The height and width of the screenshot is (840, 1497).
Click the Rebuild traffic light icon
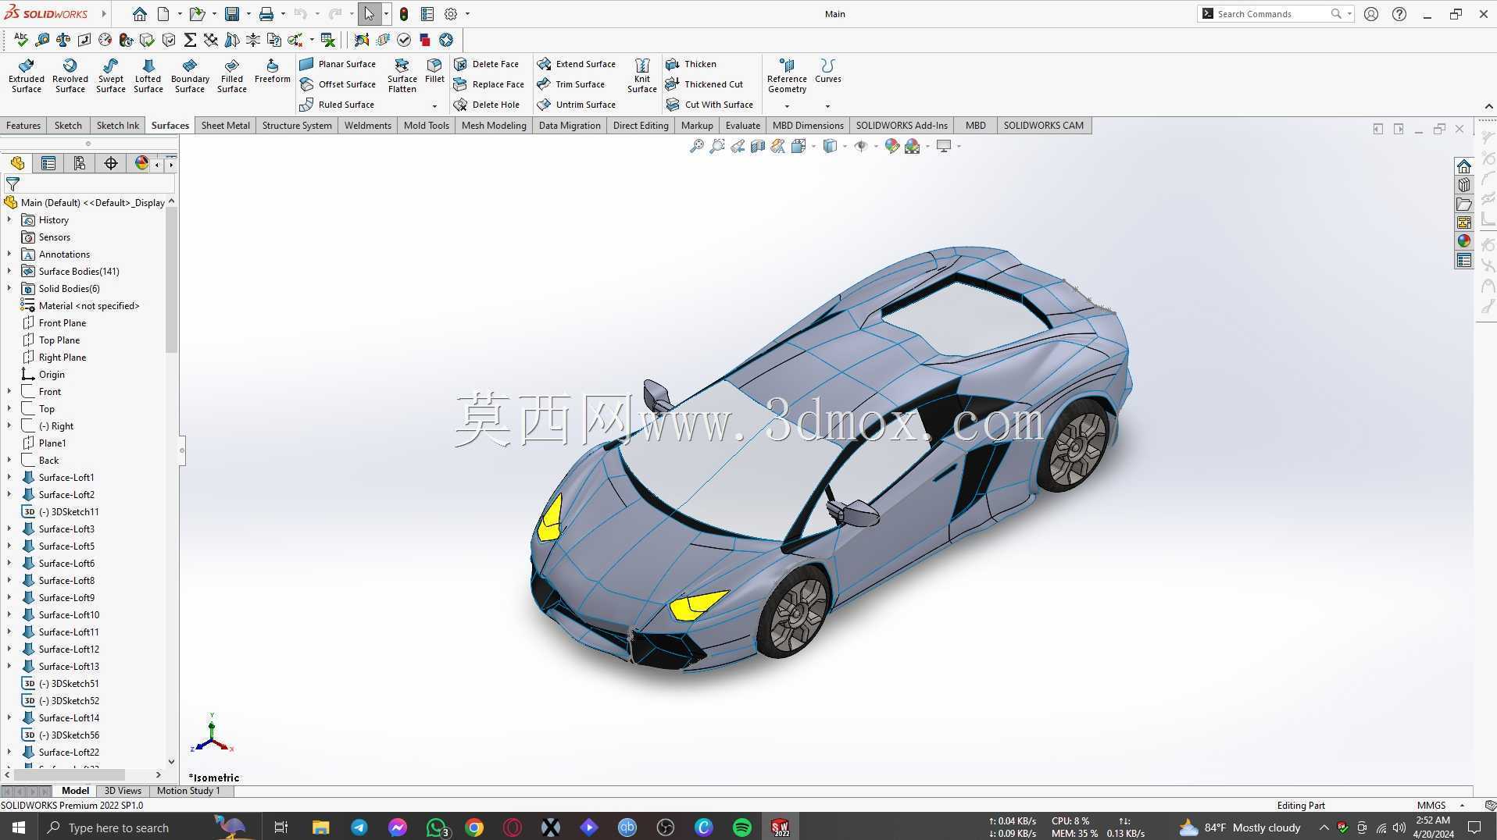pos(404,14)
